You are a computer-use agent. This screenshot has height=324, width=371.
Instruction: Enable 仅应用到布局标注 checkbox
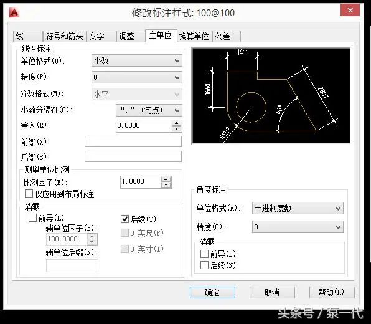click(29, 194)
